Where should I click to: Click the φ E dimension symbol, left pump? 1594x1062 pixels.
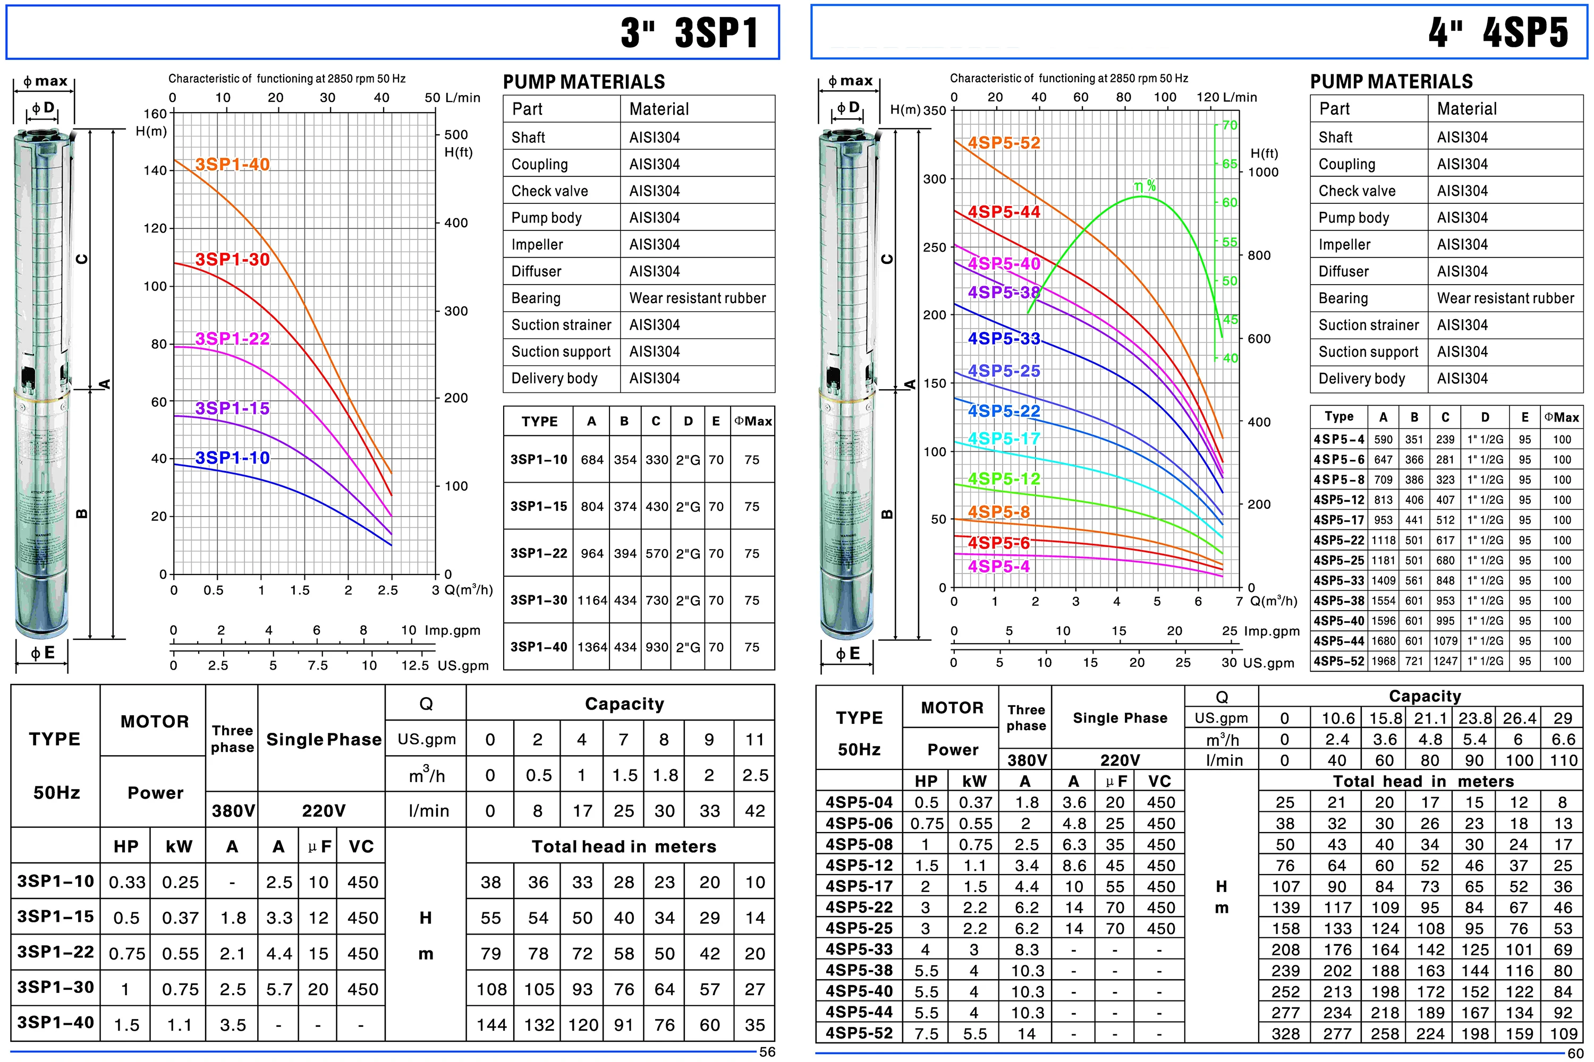pyautogui.click(x=42, y=653)
